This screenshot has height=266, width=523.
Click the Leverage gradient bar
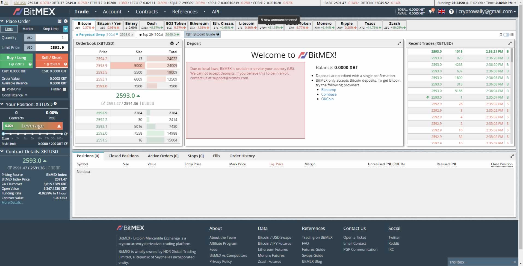[32, 126]
